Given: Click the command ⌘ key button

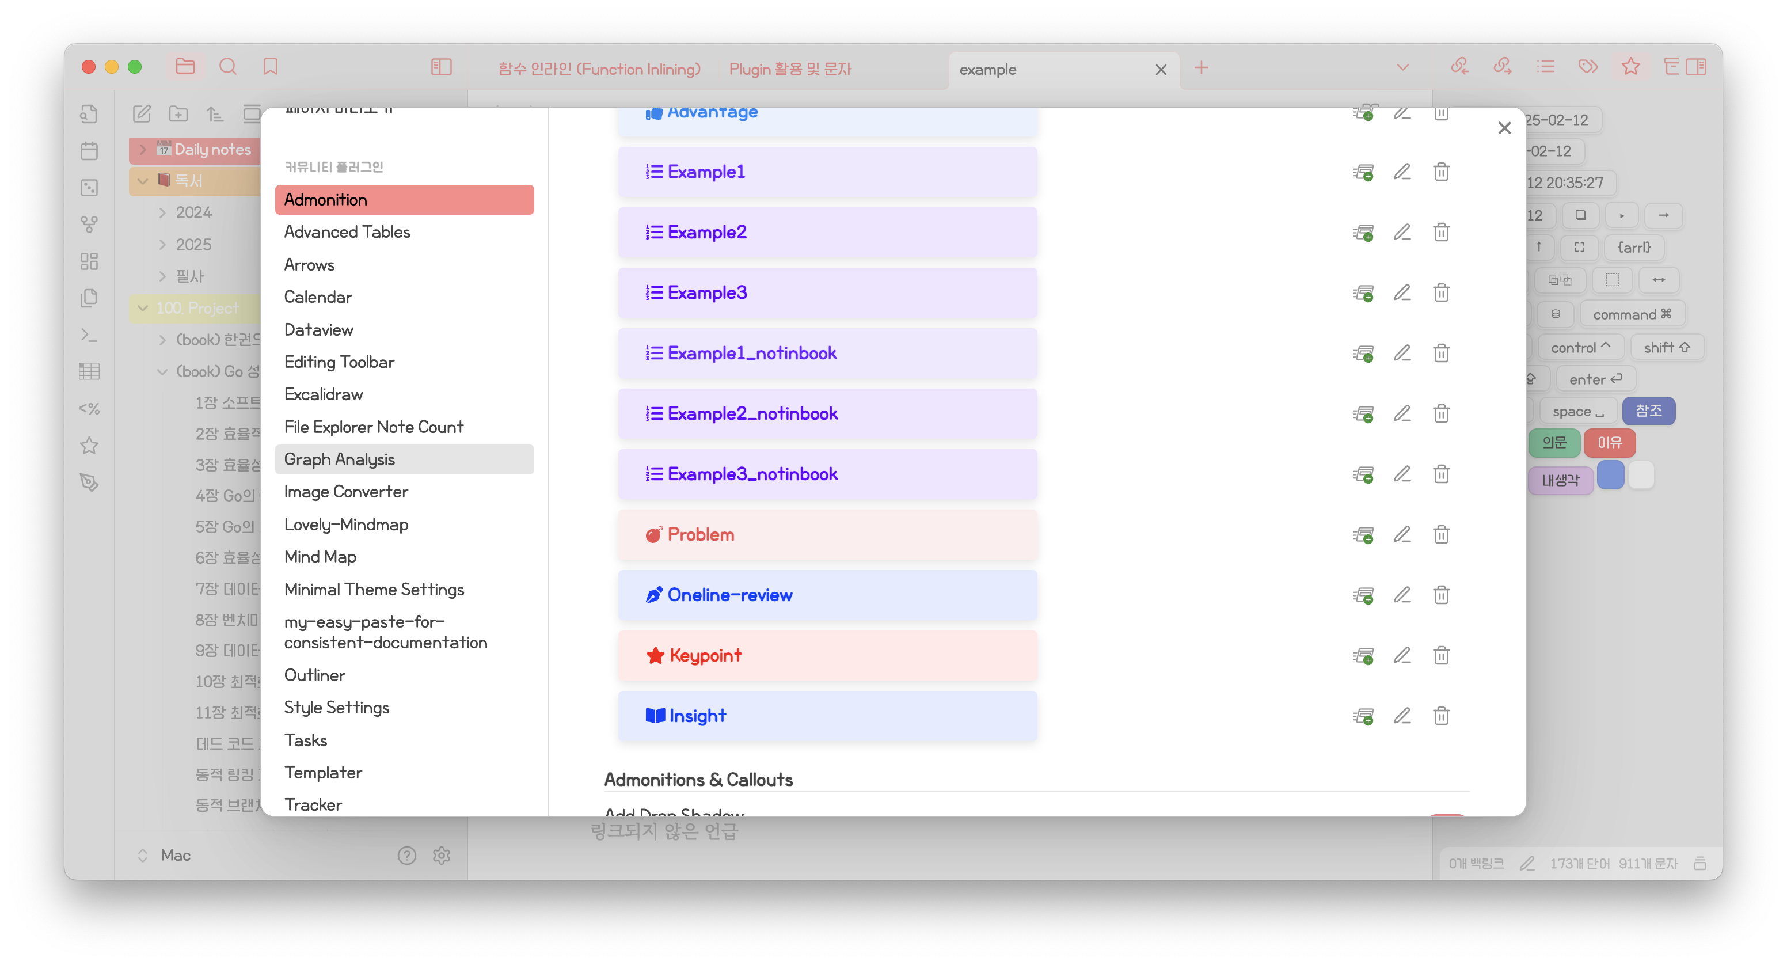Looking at the screenshot, I should (1632, 314).
